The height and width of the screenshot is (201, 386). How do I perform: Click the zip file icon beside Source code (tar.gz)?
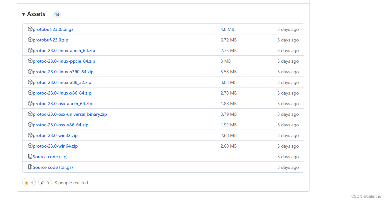tap(30, 167)
